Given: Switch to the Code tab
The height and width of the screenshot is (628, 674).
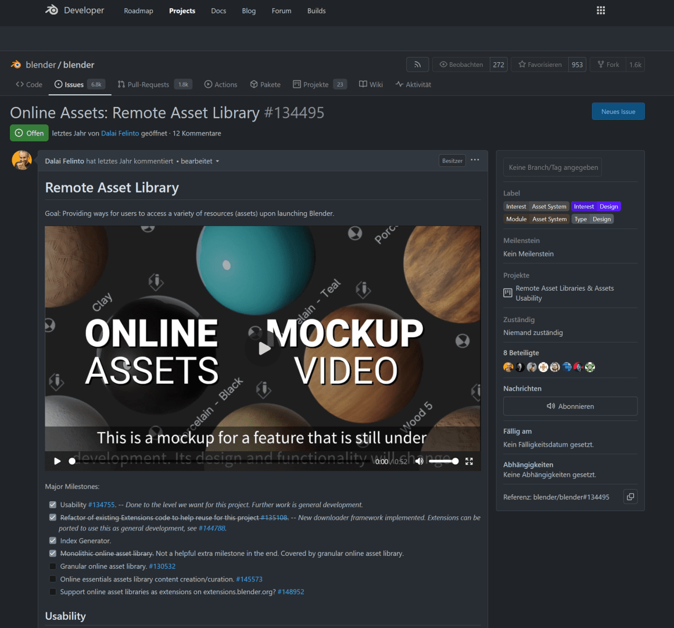Looking at the screenshot, I should 29,84.
